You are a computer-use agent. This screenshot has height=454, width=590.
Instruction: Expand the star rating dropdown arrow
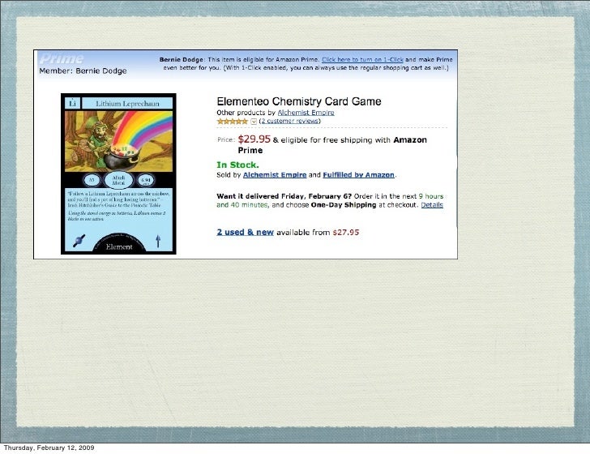click(254, 122)
